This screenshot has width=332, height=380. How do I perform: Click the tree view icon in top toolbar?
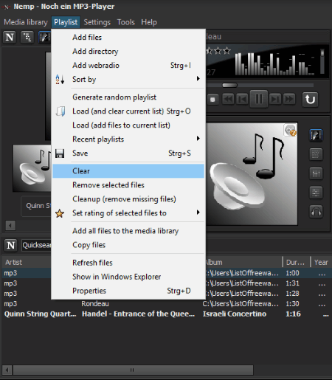(x=27, y=37)
